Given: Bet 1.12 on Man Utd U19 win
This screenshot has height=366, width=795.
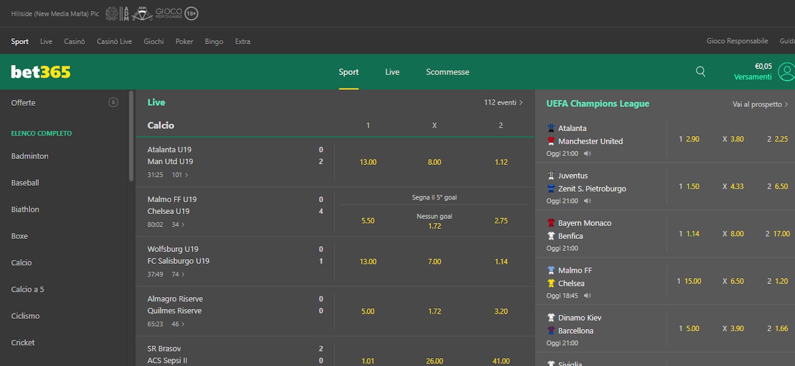Looking at the screenshot, I should pos(501,162).
